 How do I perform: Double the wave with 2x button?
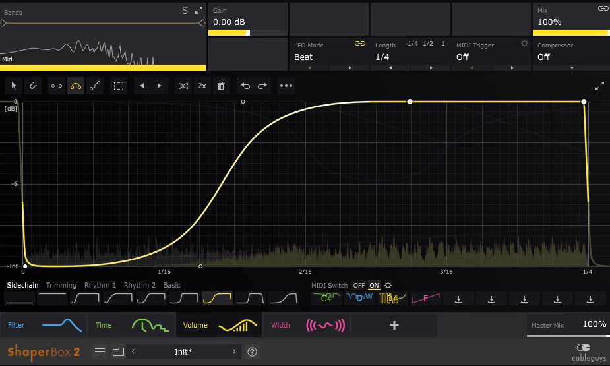tap(202, 86)
